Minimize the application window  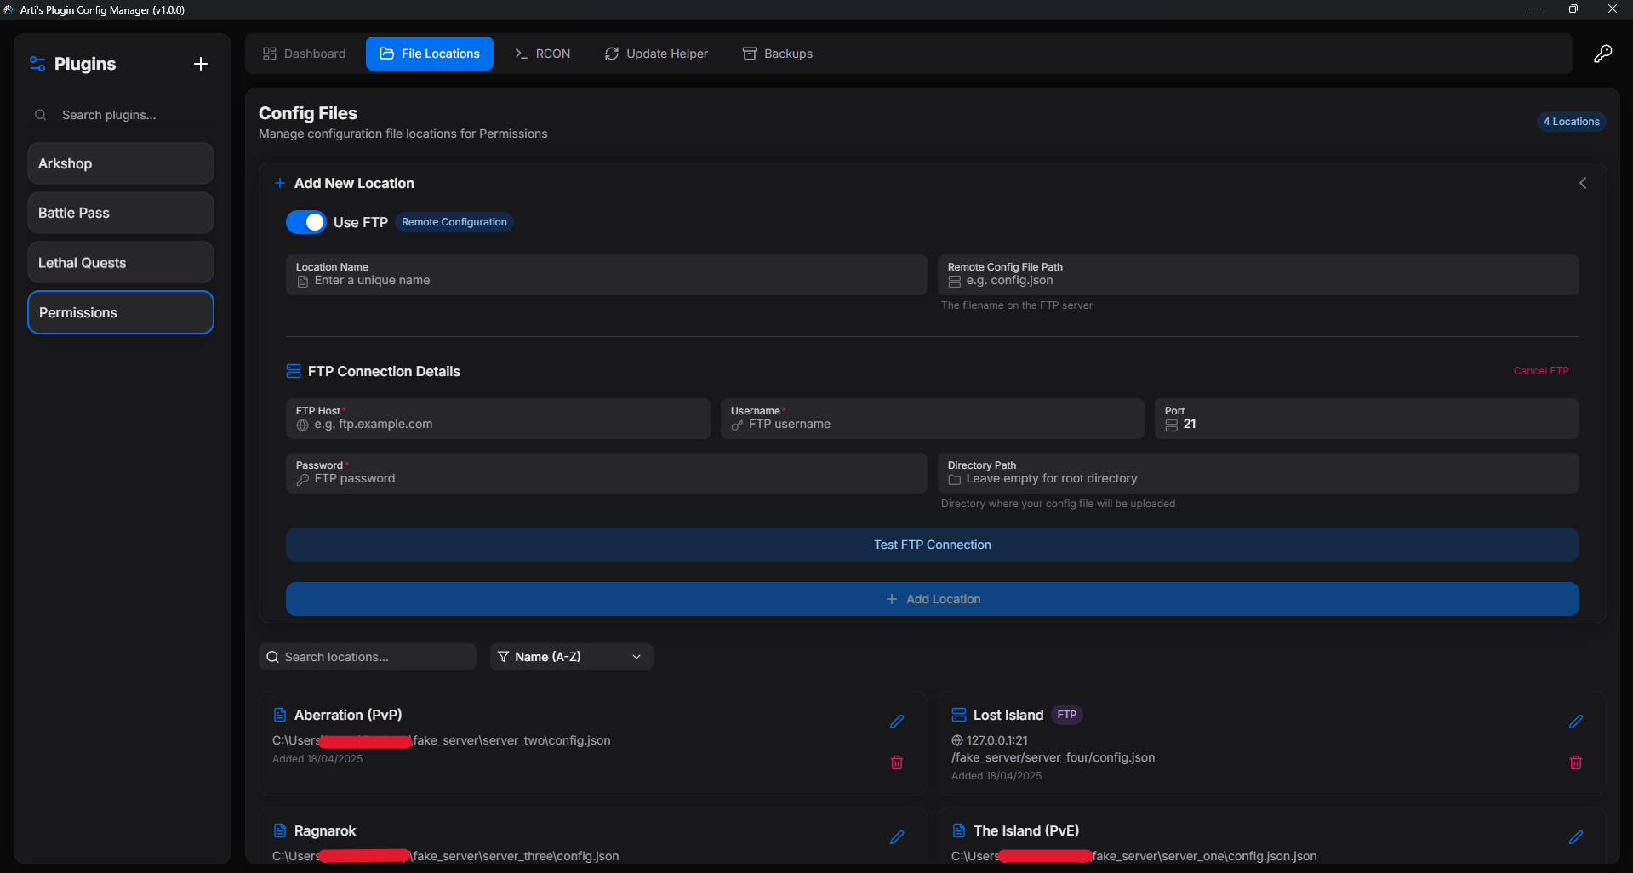click(1535, 9)
